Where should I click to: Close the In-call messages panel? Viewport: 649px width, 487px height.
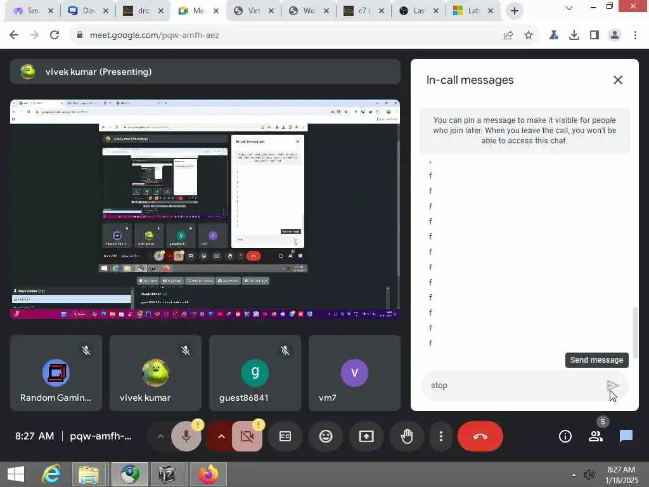point(617,80)
